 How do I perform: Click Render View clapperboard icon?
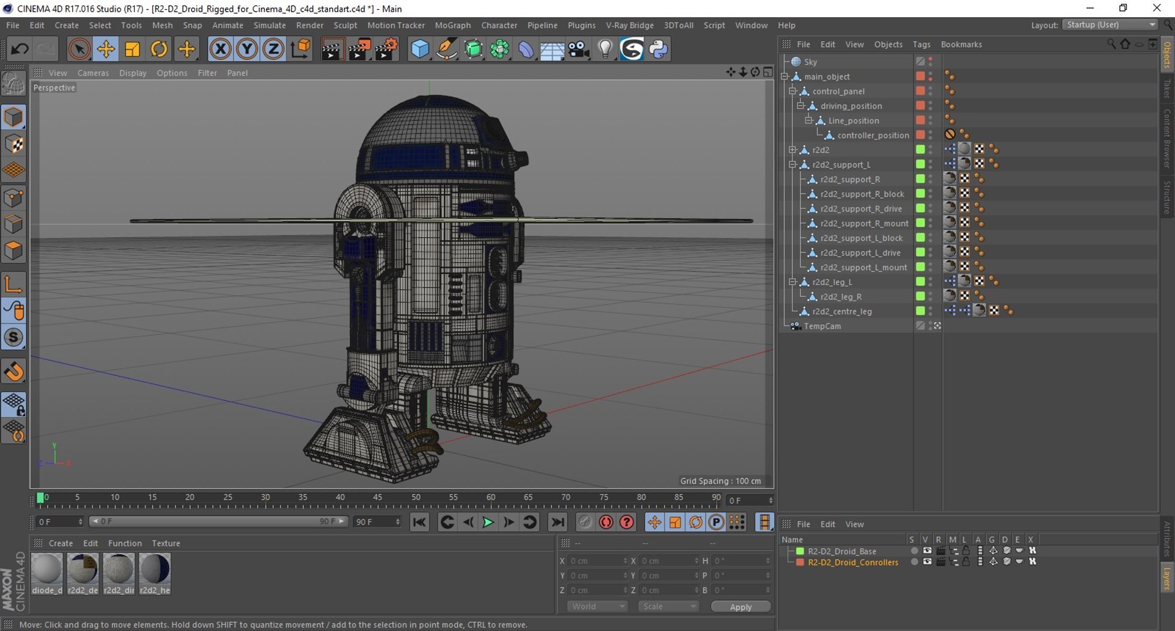[332, 49]
